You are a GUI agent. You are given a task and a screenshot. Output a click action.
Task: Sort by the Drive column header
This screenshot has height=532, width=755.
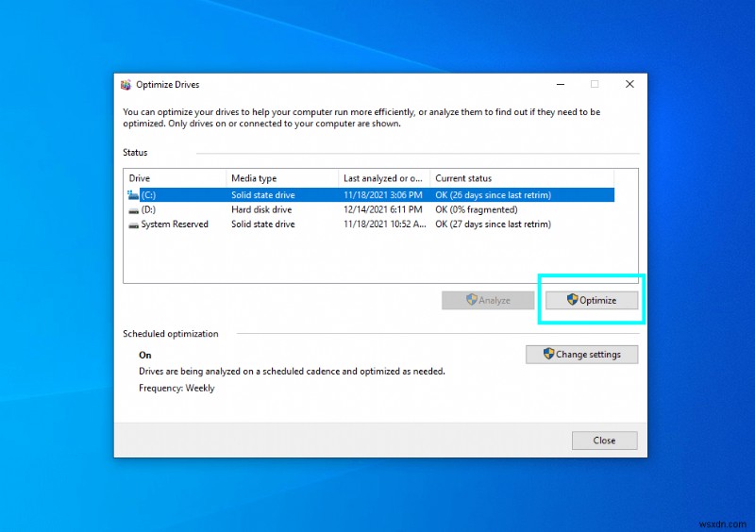coord(175,178)
